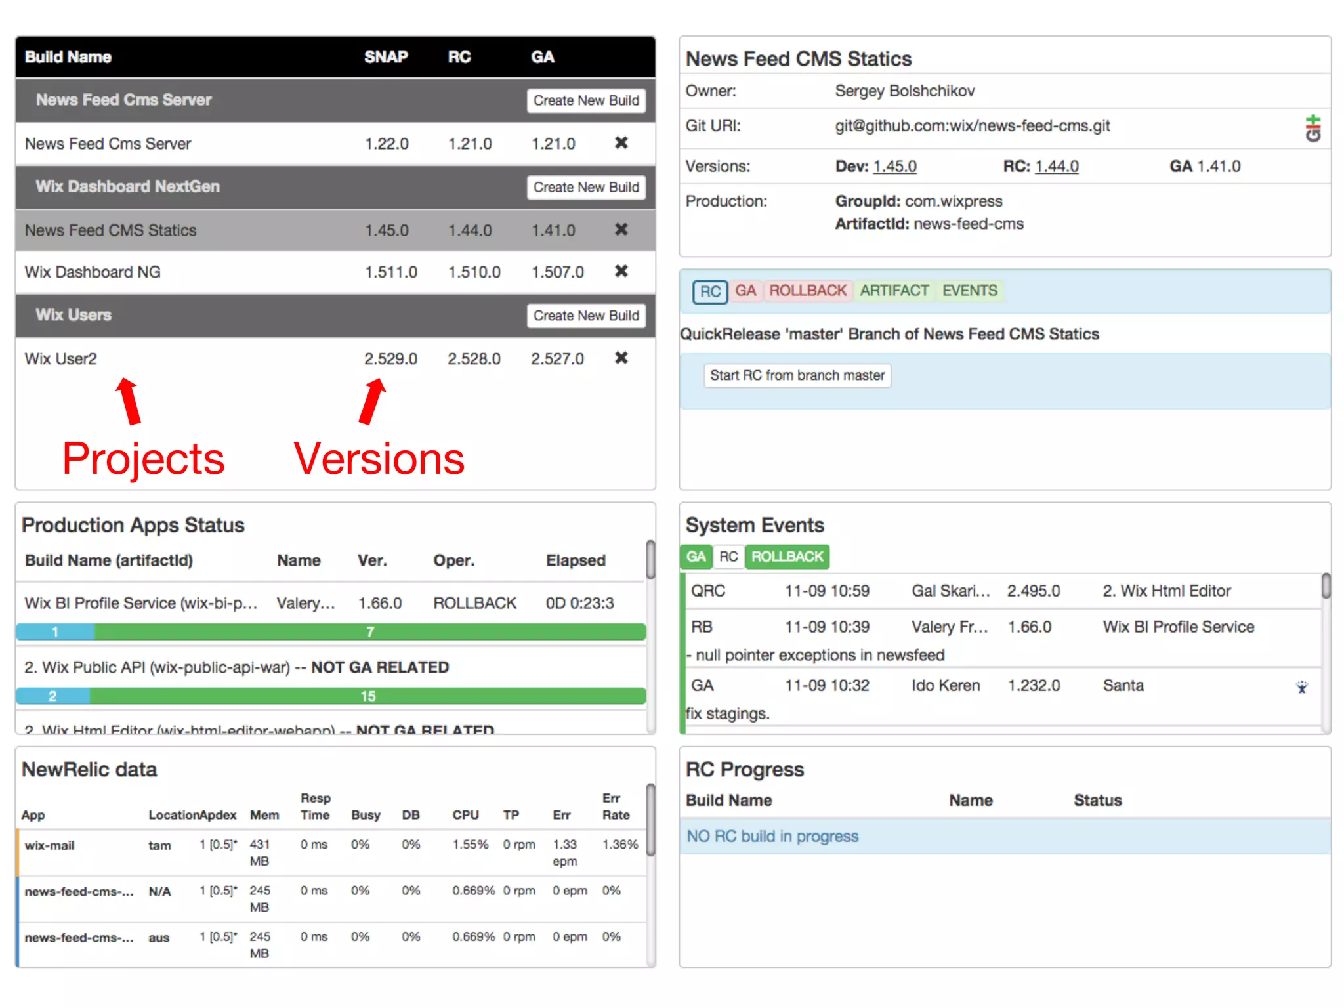The height and width of the screenshot is (1008, 1344).
Task: Click the Err Rate column header
Action: [616, 807]
